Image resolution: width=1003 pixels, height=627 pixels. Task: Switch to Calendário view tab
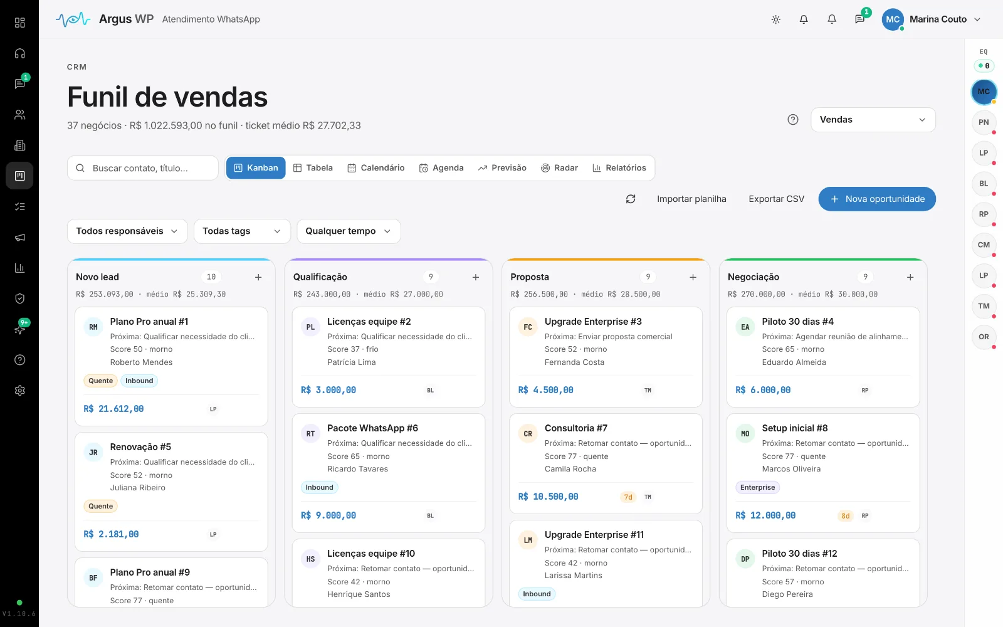[376, 168]
